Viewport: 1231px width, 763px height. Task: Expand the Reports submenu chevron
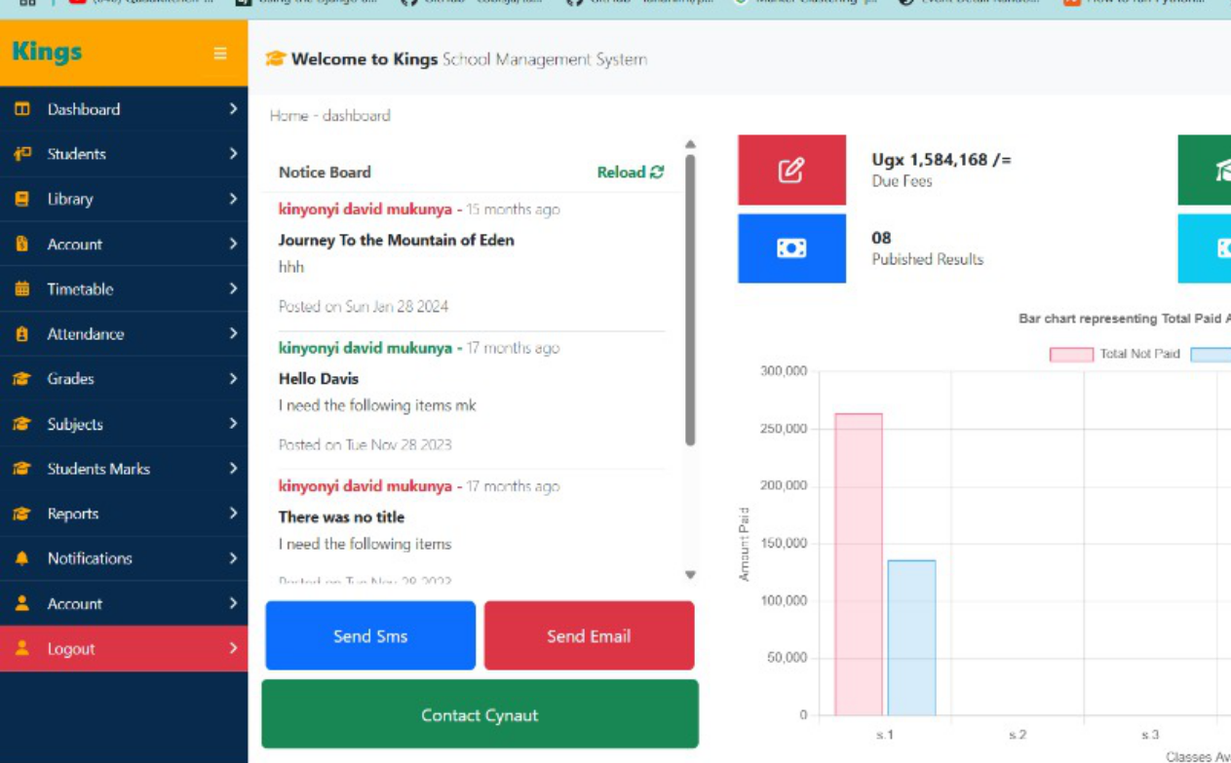click(233, 514)
